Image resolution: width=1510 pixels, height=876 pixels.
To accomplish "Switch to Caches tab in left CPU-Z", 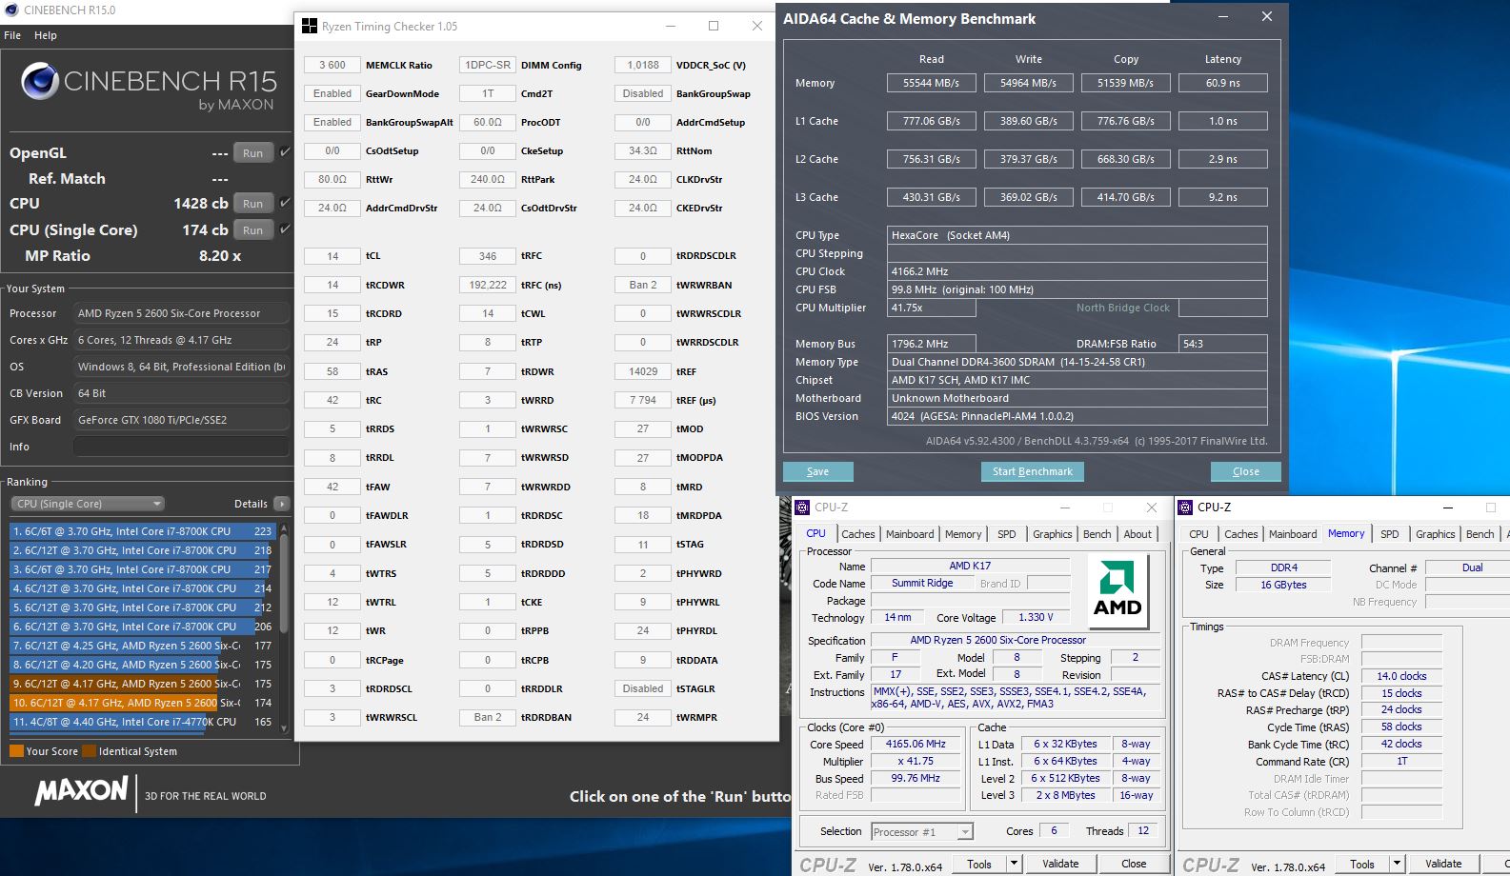I will 857,534.
